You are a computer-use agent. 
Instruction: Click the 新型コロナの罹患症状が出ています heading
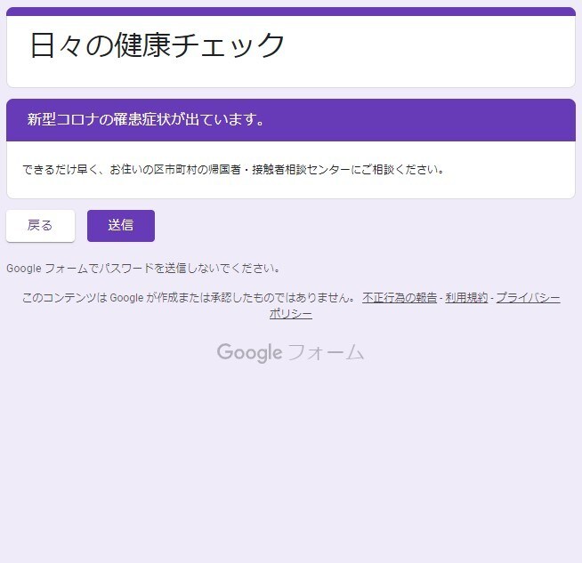[146, 119]
